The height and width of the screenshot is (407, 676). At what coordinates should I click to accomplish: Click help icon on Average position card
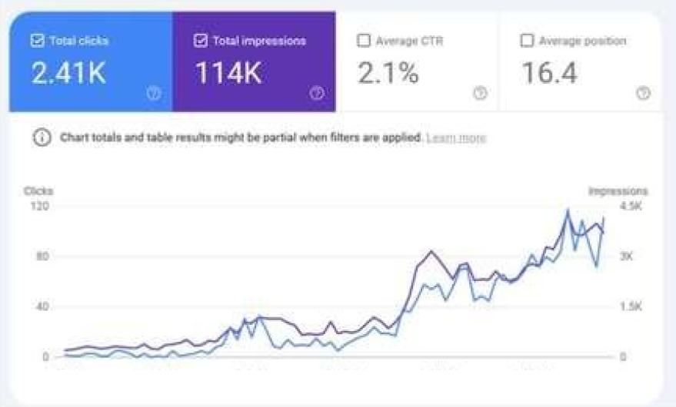[x=643, y=93]
